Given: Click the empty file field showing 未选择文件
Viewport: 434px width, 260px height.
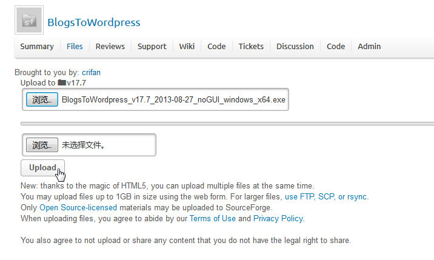Looking at the screenshot, I should [x=89, y=145].
